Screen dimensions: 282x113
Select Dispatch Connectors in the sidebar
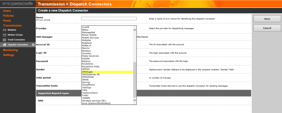(x=18, y=45)
